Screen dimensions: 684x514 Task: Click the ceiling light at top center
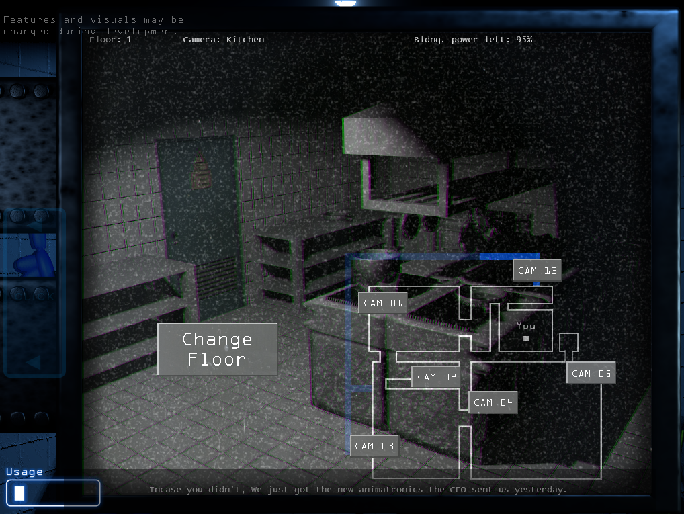[x=345, y=3]
